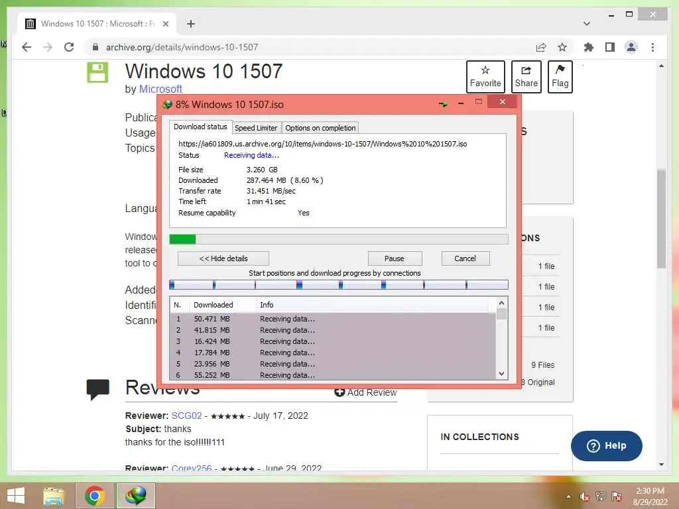Share this page via address bar icon
The height and width of the screenshot is (509, 679).
[x=541, y=47]
